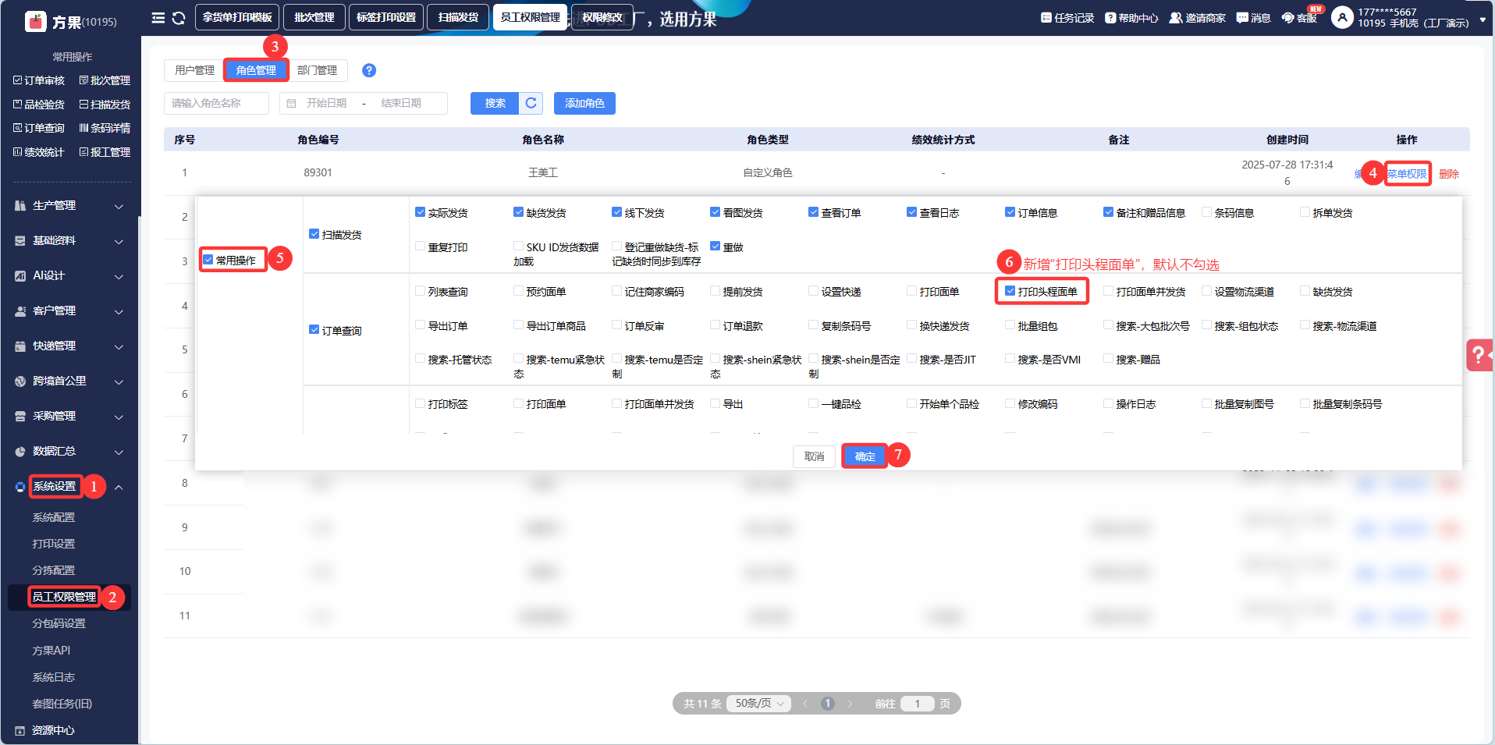Click the blue help question mark icon
Image resolution: width=1495 pixels, height=745 pixels.
369,70
